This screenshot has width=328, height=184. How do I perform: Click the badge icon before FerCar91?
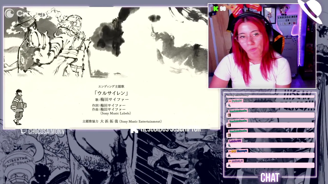(230, 101)
